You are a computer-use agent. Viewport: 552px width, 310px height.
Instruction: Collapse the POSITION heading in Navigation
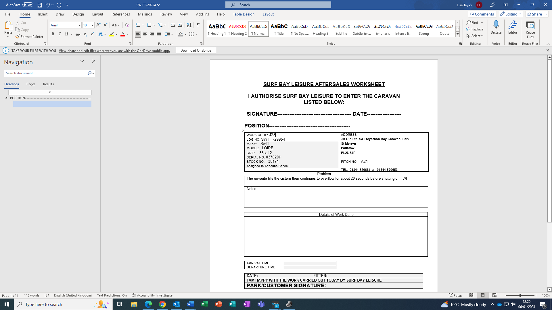point(6,98)
